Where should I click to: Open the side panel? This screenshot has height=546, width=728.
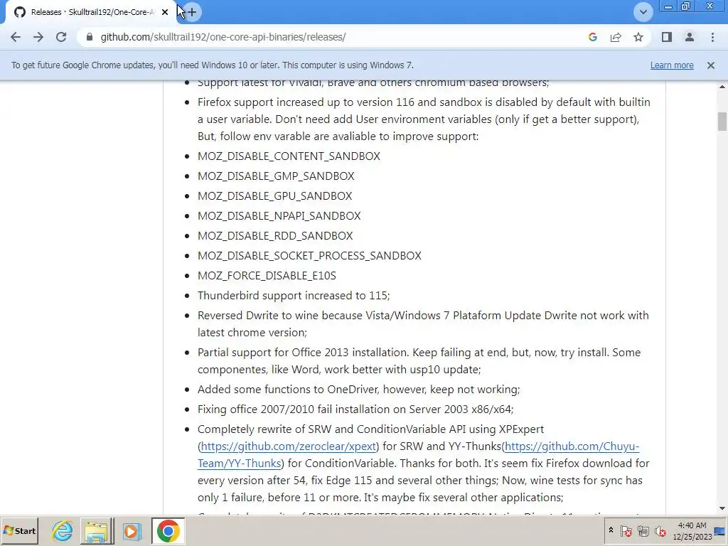(667, 37)
